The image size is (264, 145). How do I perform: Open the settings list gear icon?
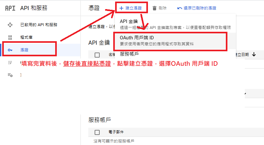[x=10, y=75]
